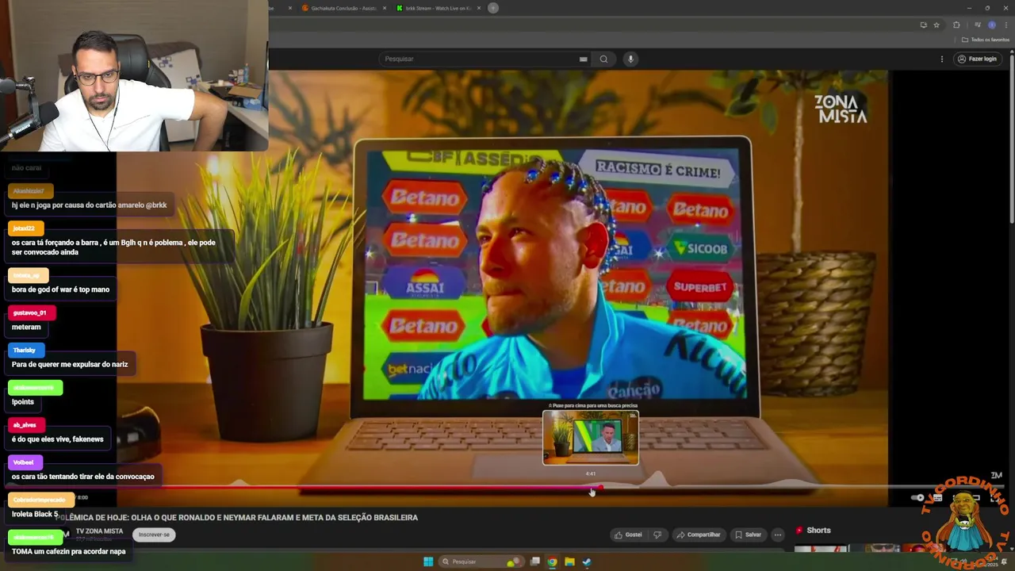
Task: Open the media control icon in Chrome toolbar
Action: [977, 25]
